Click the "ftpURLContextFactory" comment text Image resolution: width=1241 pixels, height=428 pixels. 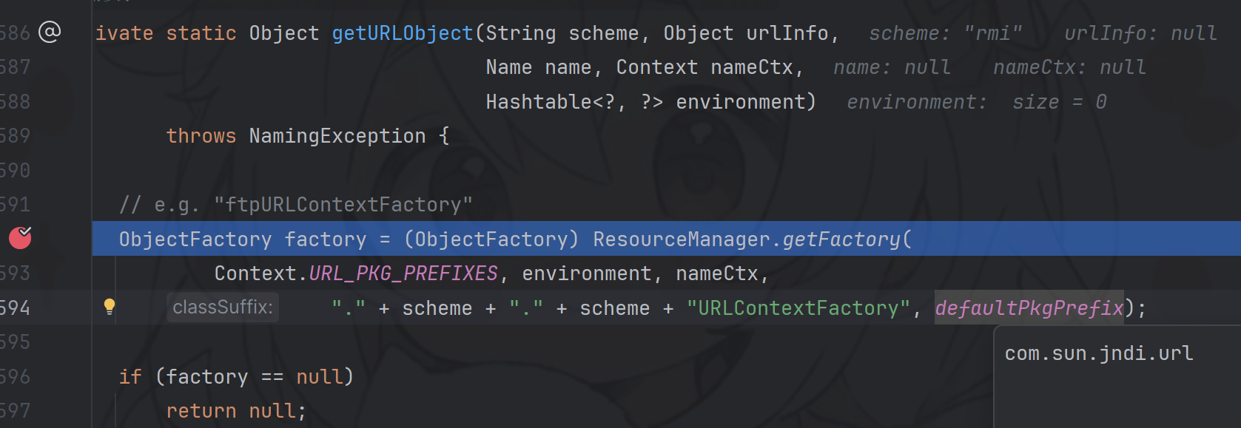coord(343,205)
